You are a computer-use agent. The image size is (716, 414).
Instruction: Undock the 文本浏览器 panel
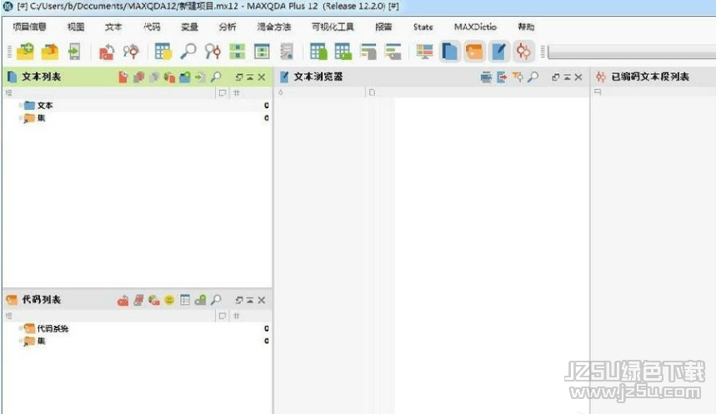click(x=556, y=77)
